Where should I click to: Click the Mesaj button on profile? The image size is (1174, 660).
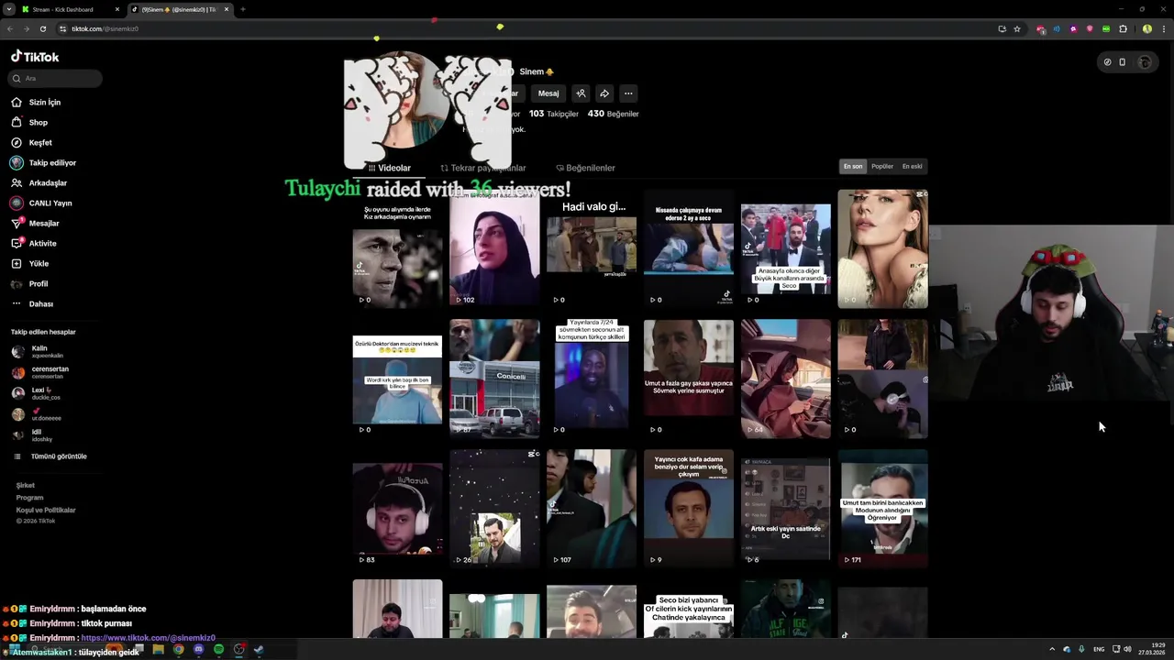point(548,93)
